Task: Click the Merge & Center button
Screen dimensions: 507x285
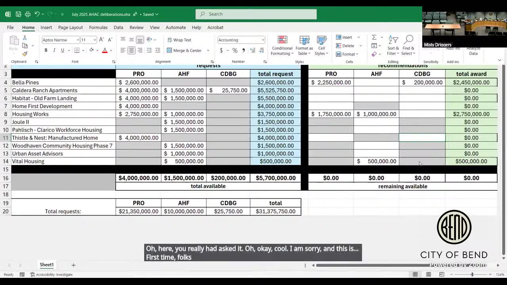Action: click(x=185, y=50)
